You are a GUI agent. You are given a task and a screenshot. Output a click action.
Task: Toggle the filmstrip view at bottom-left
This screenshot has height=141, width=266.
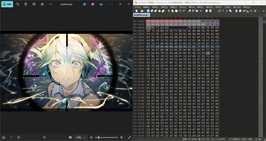tap(4, 137)
